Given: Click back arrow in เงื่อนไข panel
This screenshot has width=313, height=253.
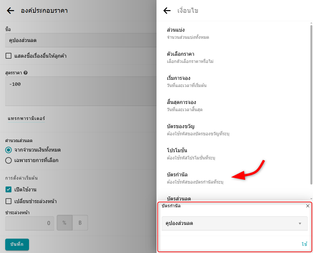Looking at the screenshot, I should pos(167,11).
